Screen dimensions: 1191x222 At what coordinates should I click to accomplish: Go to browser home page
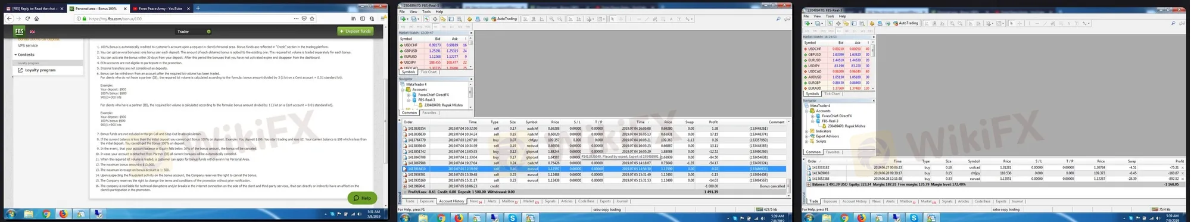pyautogui.click(x=36, y=18)
